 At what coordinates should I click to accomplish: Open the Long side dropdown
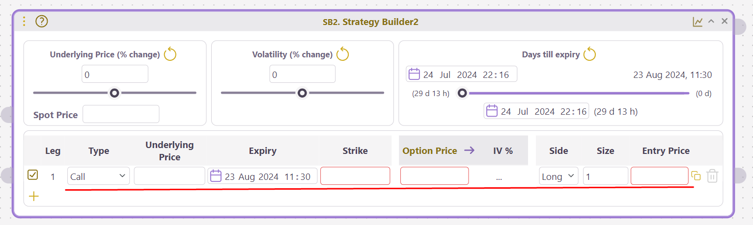558,176
